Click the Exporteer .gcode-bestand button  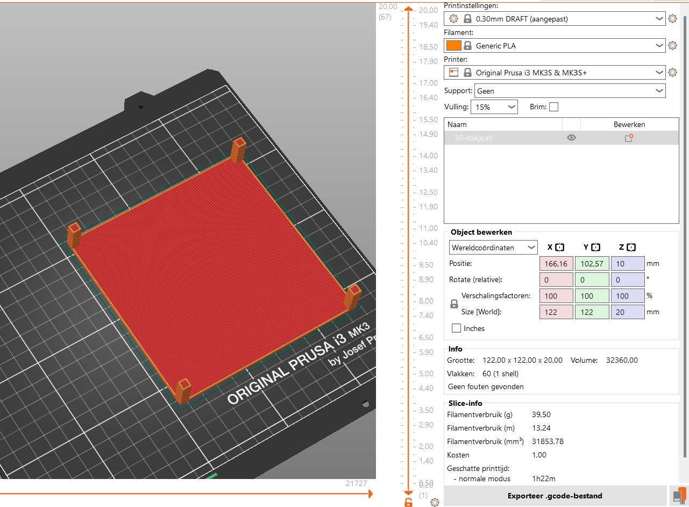(x=555, y=496)
